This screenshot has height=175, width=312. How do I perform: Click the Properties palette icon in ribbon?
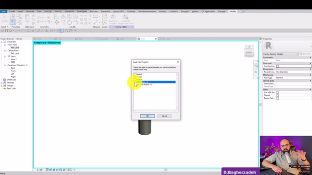(13, 22)
